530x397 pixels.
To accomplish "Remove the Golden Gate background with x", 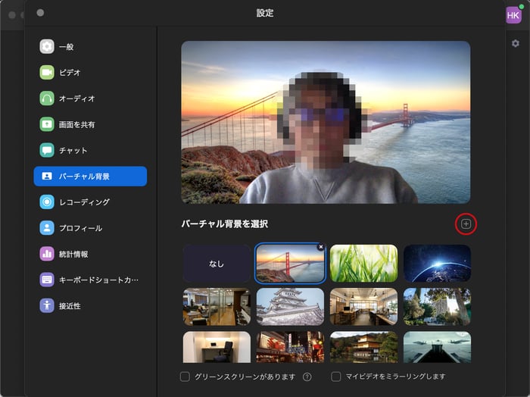I will click(320, 247).
